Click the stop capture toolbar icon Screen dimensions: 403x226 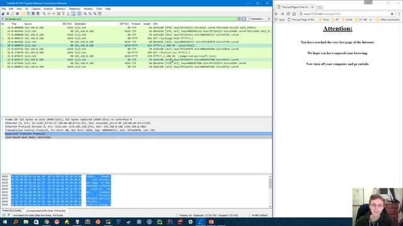[x=8, y=14]
